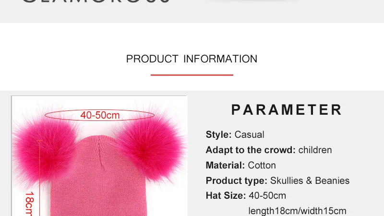Select the children value text
This screenshot has height=216, width=384.
point(315,150)
